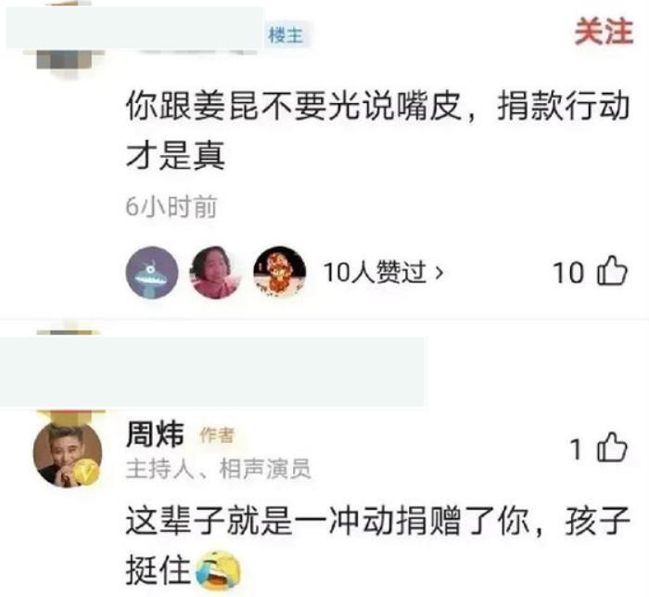This screenshot has width=649, height=597.
Task: Select the comment text about 姜昆
Action: click(x=377, y=130)
